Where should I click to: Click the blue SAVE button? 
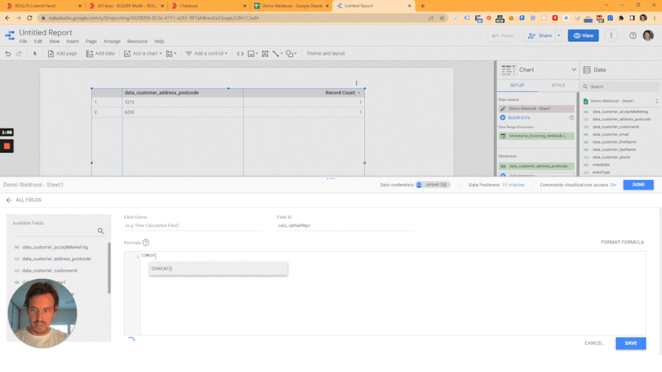[x=630, y=343]
